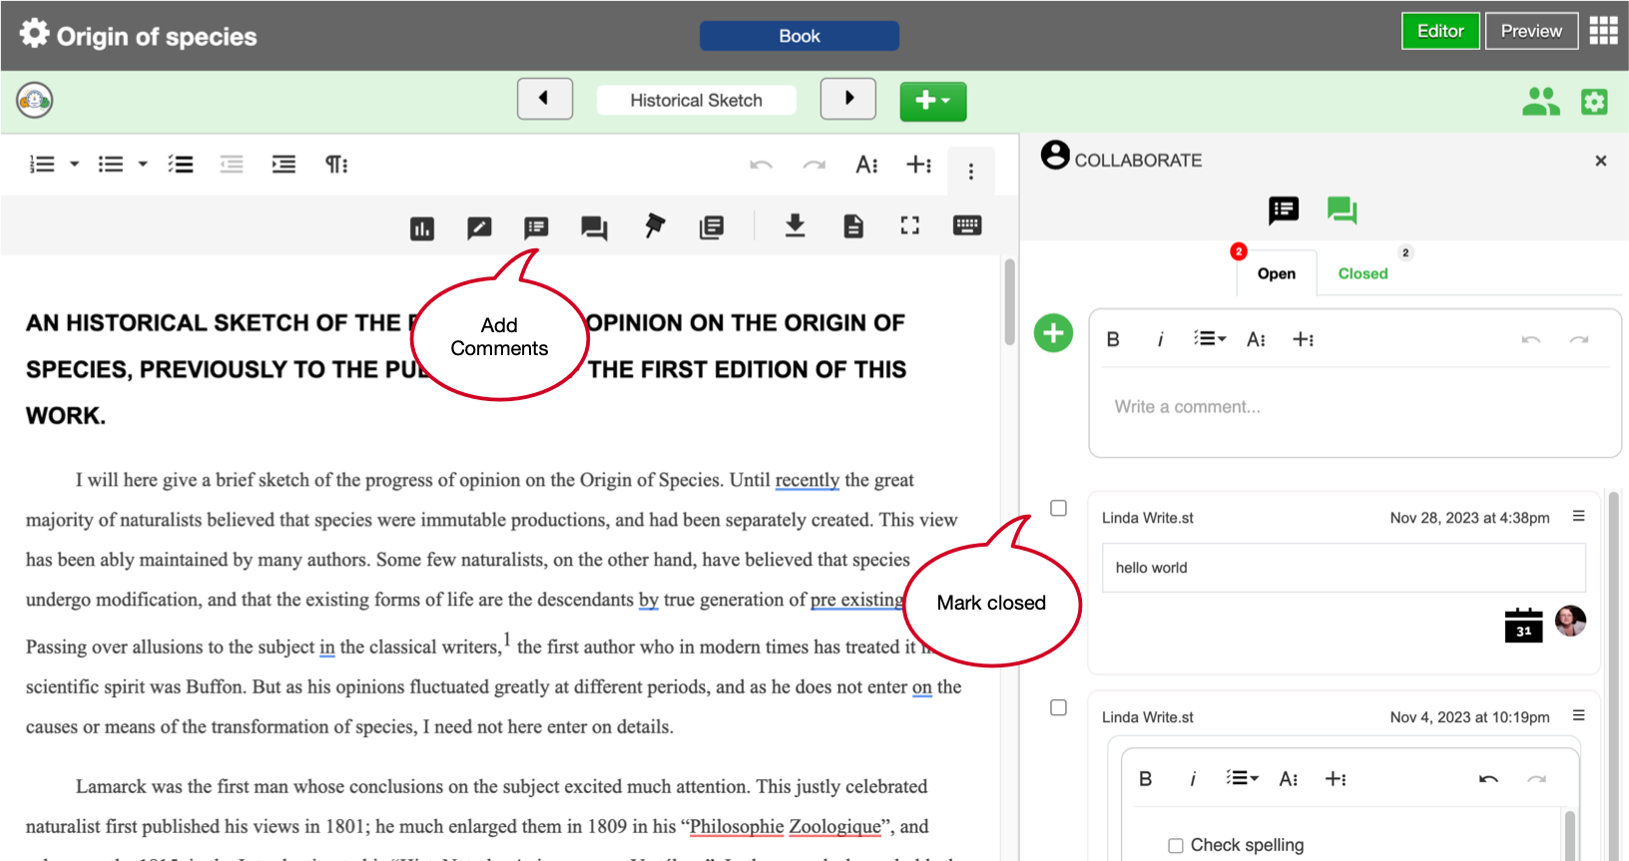Click the add comments icon in toolbar
1629x861 pixels.
pos(536,227)
